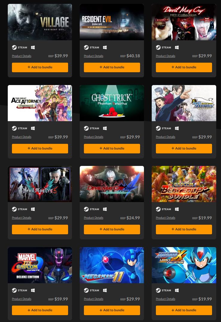Click Windows icon on Capcom Beat 'Em Up Bundle card

177,209
